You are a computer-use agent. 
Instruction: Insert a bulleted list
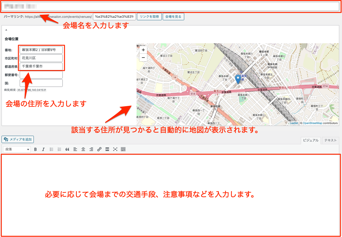click(x=51, y=150)
